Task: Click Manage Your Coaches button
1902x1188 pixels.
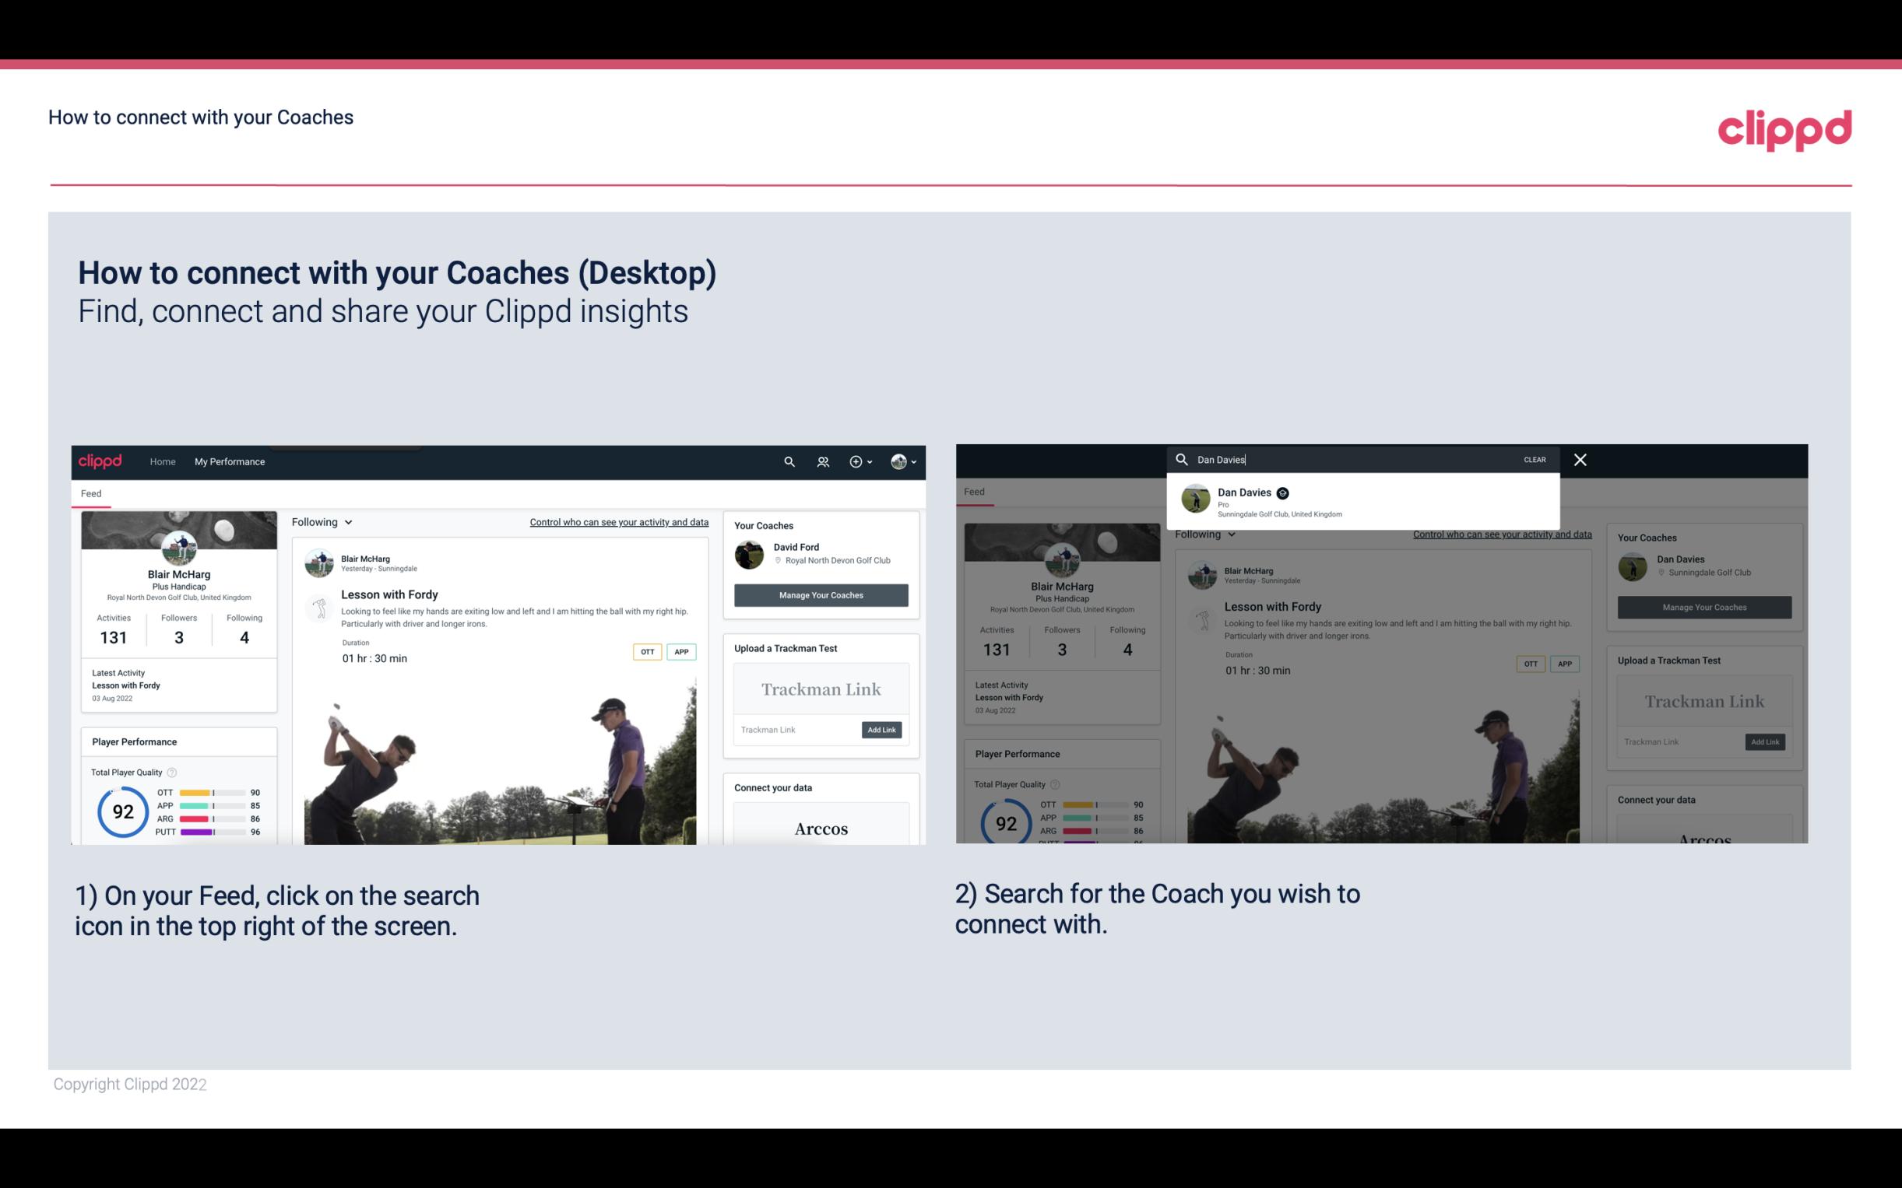Action: 819,594
